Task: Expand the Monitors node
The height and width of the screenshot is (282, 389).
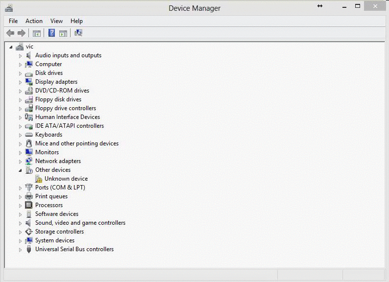Action: [20, 153]
